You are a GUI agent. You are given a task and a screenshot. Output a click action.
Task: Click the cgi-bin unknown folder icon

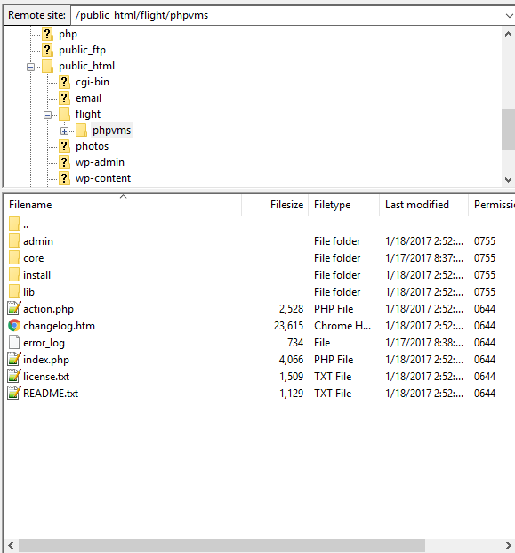tap(64, 82)
